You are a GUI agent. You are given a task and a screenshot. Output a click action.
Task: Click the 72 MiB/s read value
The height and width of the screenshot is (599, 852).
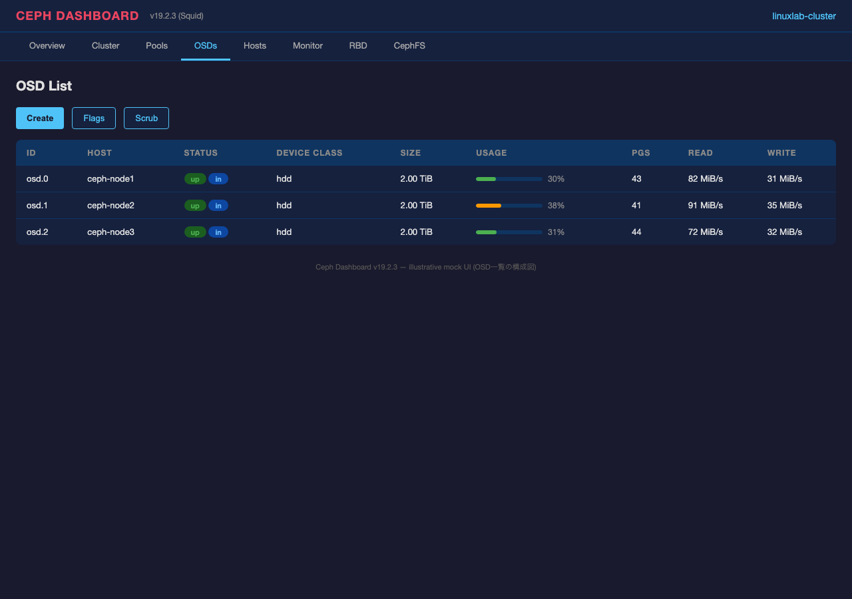tap(706, 232)
